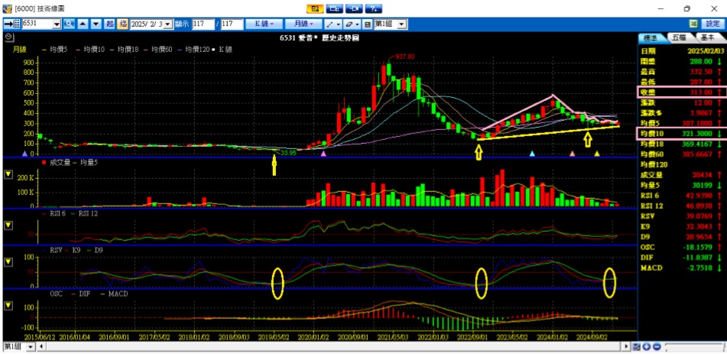Click the stock search magnifier icon
The width and height of the screenshot is (727, 354).
pyautogui.click(x=69, y=24)
